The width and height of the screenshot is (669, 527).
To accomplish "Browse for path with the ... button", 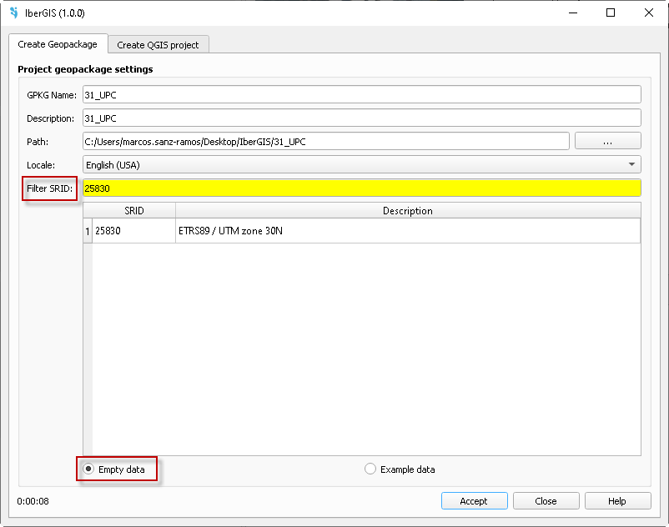I will point(607,142).
